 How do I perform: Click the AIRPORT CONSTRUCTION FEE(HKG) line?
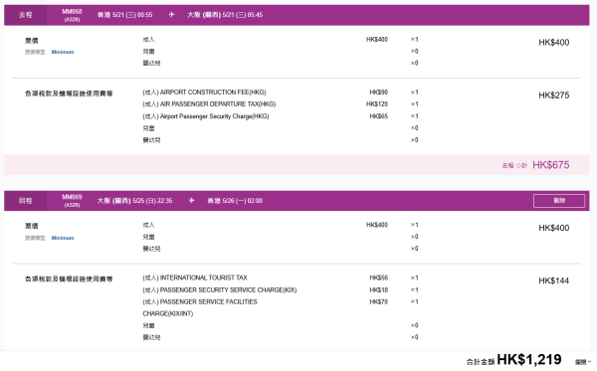pyautogui.click(x=204, y=93)
